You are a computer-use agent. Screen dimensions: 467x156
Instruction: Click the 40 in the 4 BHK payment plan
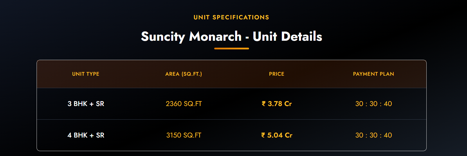[x=388, y=135]
